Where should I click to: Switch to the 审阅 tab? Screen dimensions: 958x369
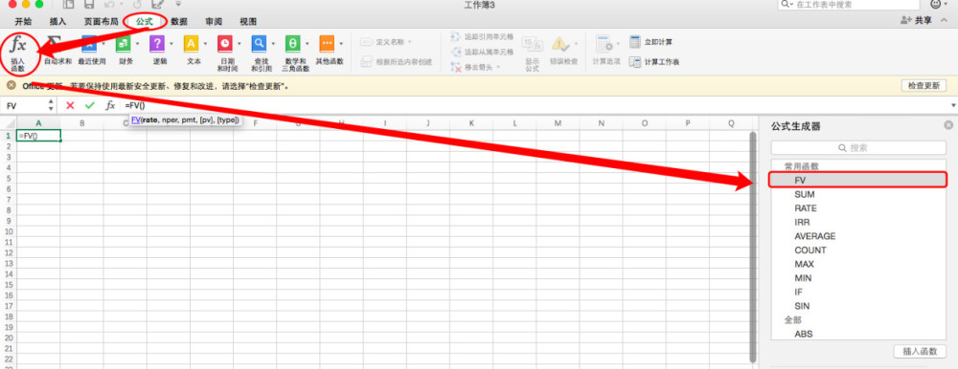(x=214, y=21)
